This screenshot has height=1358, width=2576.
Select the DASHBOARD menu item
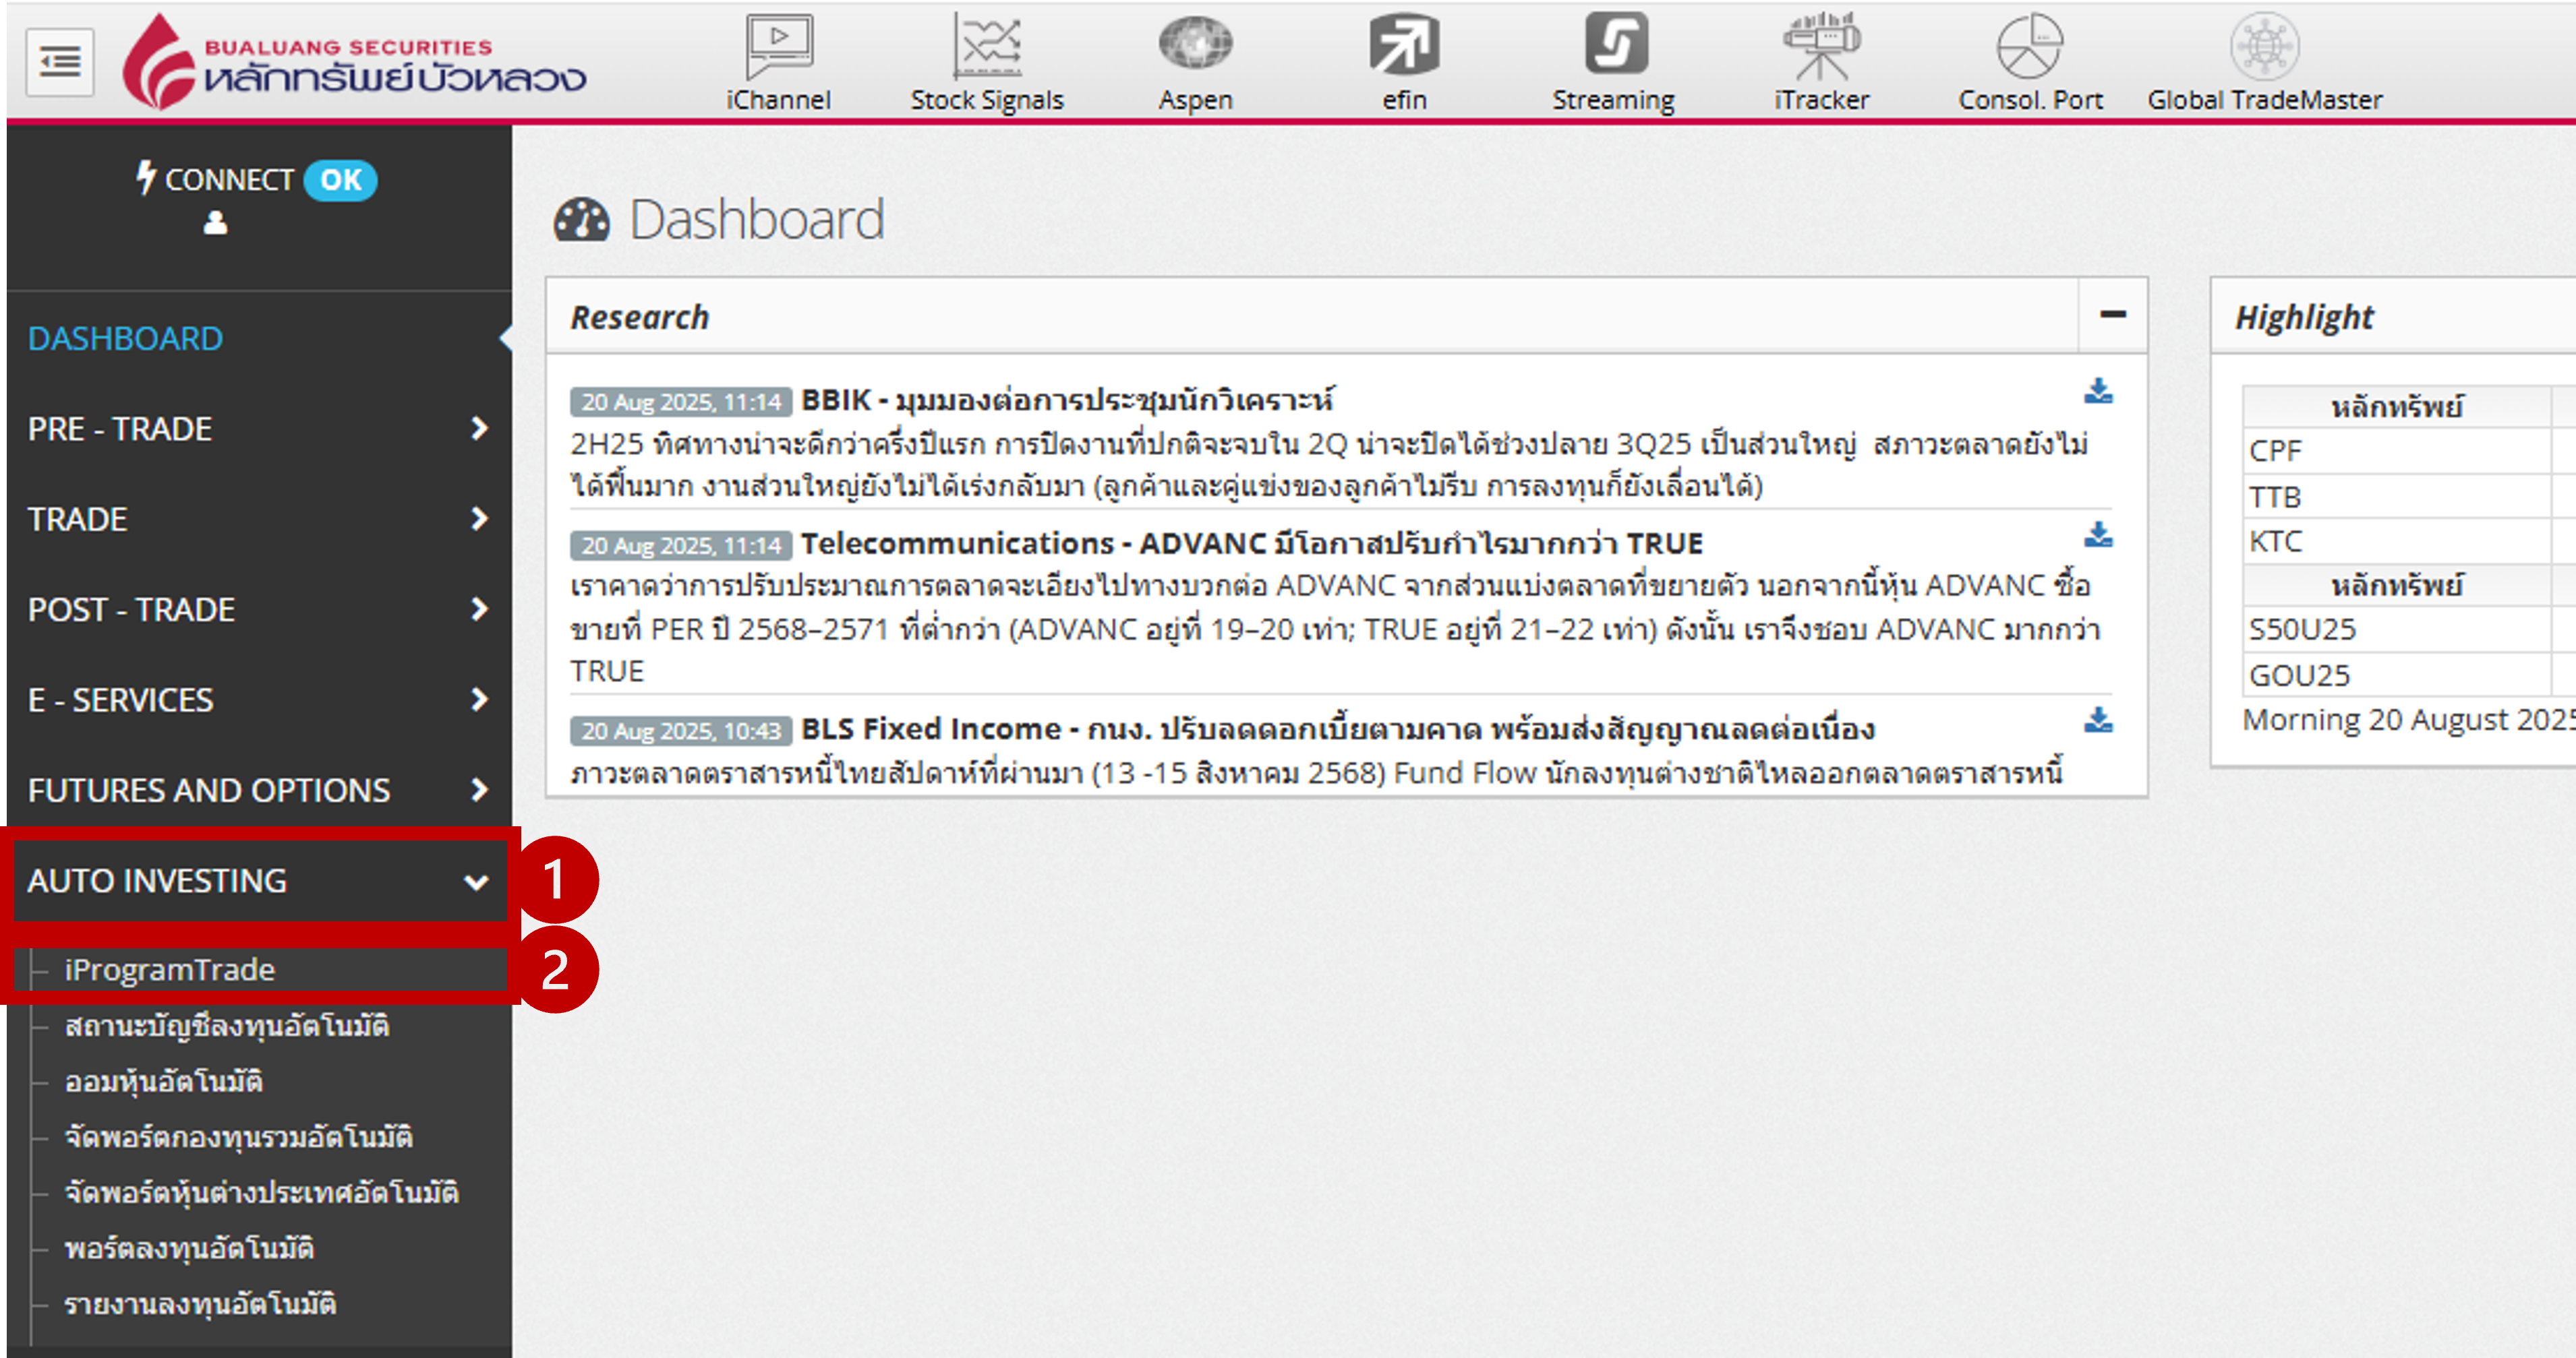(x=125, y=339)
